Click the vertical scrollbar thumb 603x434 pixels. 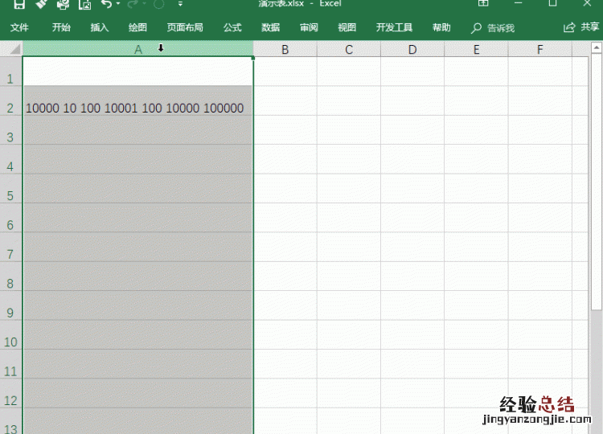596,182
